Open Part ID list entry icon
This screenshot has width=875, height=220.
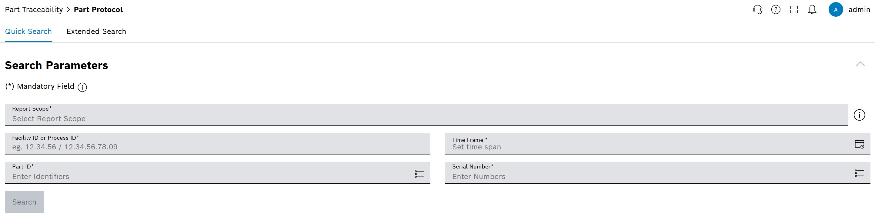(x=419, y=174)
